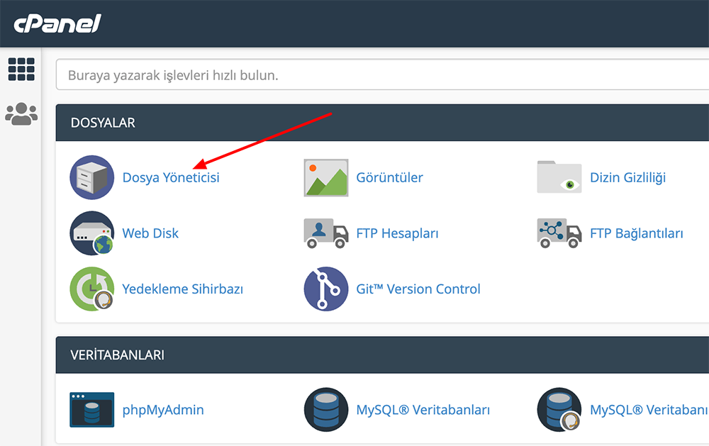The image size is (709, 446).
Task: Click the Görüntüler picture icon
Action: [x=326, y=177]
